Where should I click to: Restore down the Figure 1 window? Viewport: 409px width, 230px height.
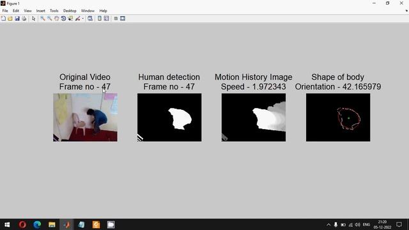(388, 3)
